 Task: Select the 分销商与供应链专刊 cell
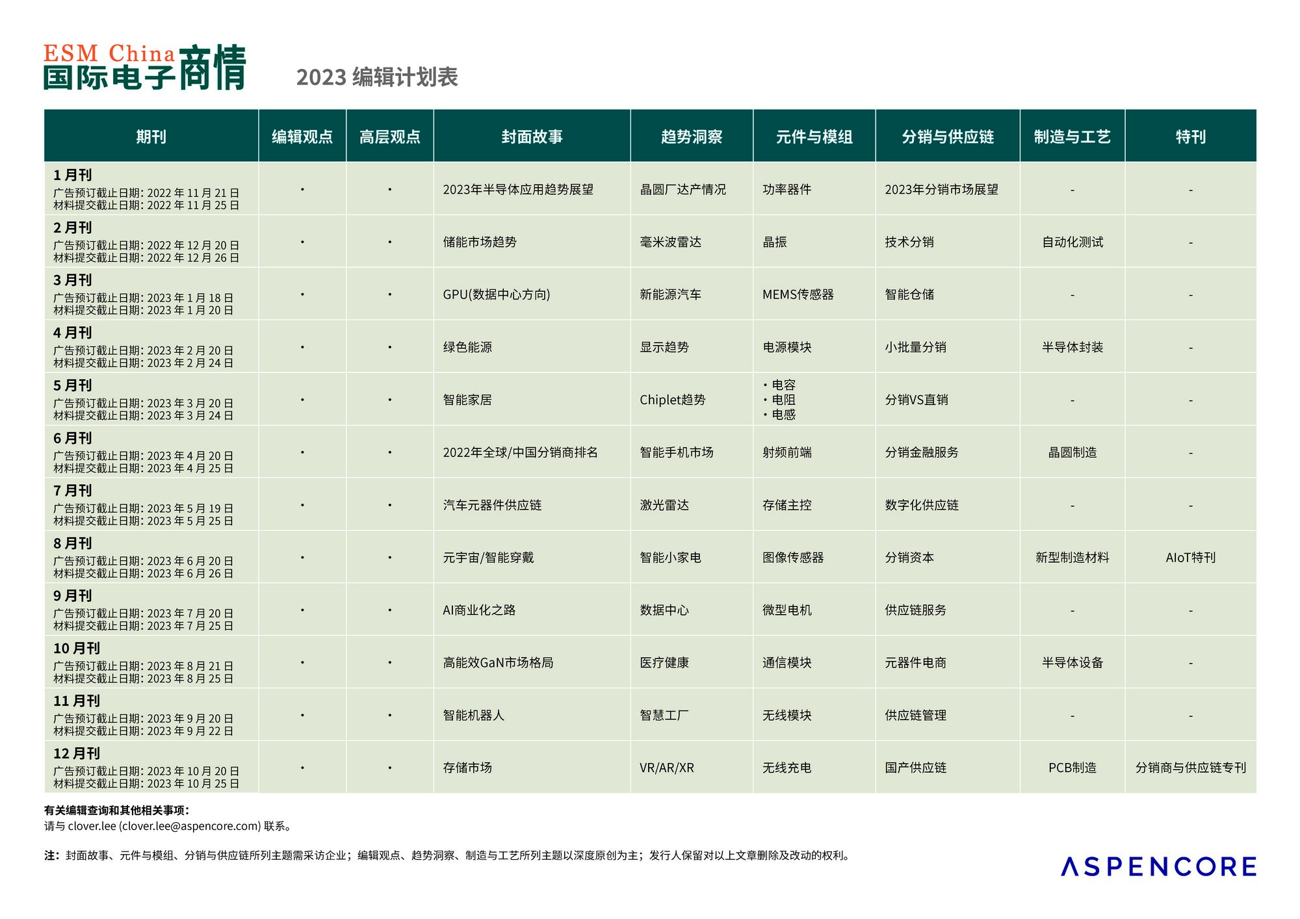click(x=1191, y=768)
